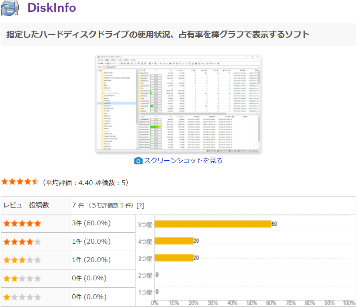Click the DiskInfo application logo icon
Screen dimensions: 357x307
pyautogui.click(x=10, y=8)
